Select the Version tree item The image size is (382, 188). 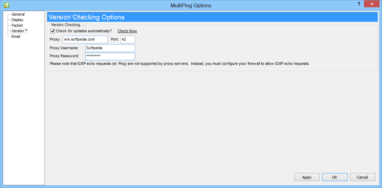coord(19,31)
